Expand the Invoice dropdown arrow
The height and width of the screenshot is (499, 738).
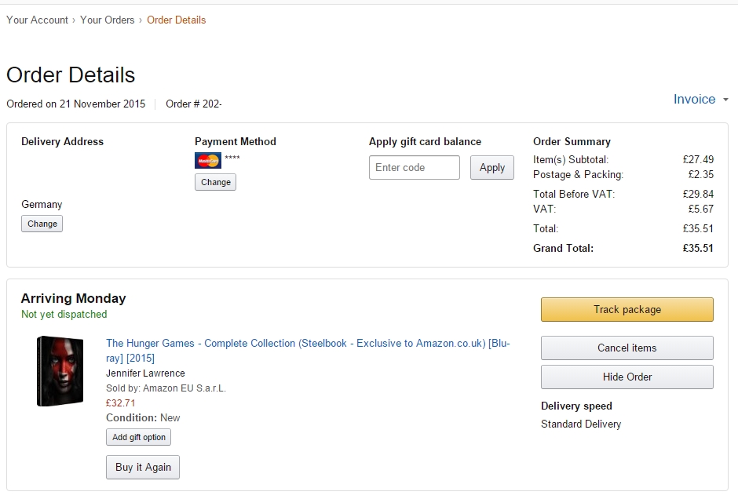[725, 100]
